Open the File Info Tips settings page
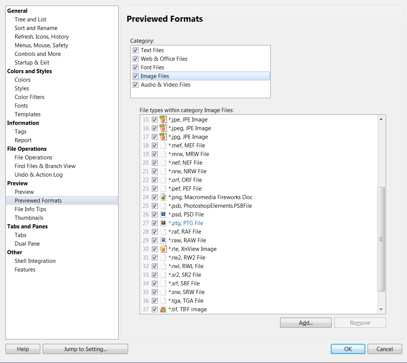407x363 pixels. [x=30, y=209]
